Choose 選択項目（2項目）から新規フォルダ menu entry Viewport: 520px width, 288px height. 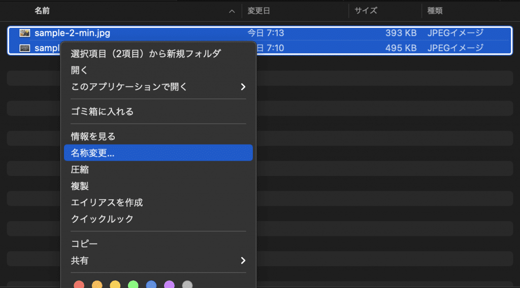(x=146, y=54)
